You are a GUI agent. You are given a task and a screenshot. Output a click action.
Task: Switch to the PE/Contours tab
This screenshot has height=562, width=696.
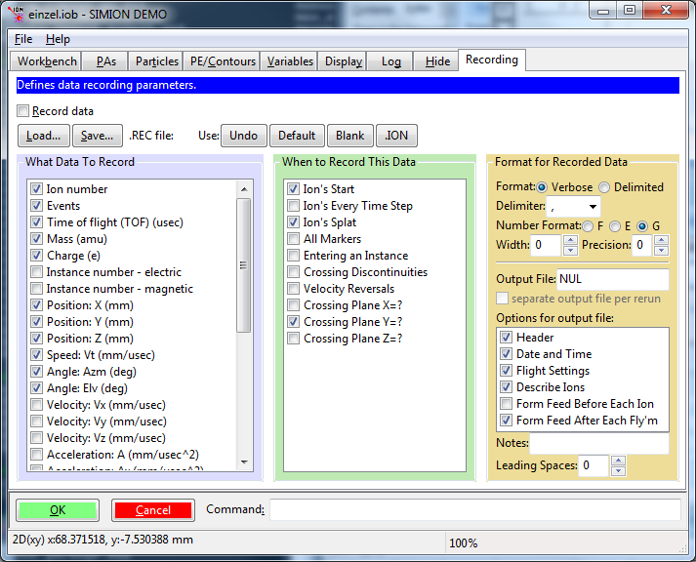pyautogui.click(x=223, y=61)
